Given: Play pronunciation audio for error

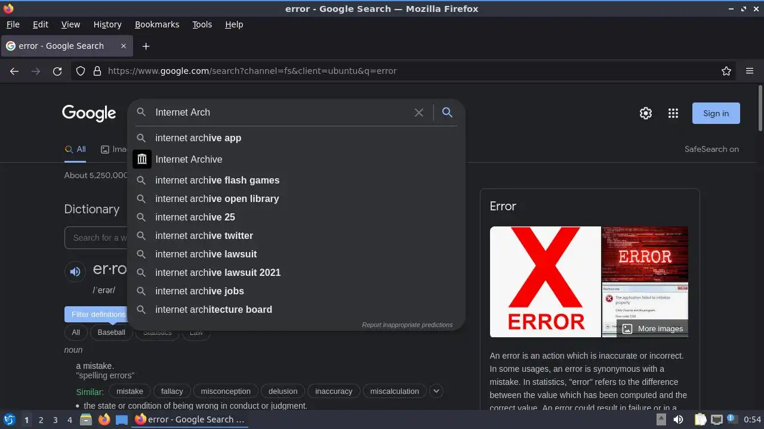Looking at the screenshot, I should click(x=75, y=272).
